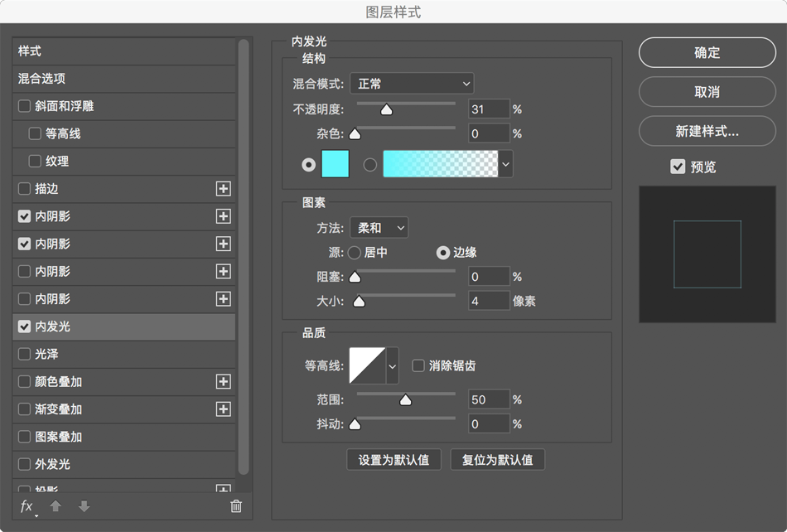Screen dimensions: 787x532
Task: Click the plus icon next to 描边
Action: click(224, 189)
